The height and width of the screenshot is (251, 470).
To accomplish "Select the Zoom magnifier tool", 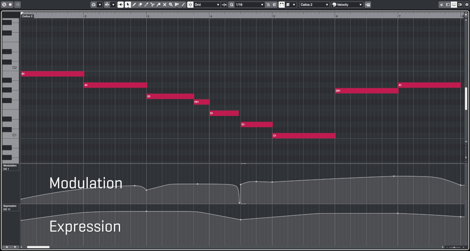I will tap(171, 5).
